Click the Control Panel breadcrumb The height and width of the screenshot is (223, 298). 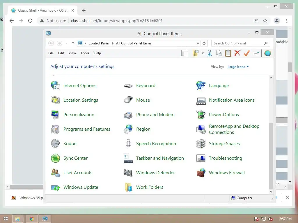coord(99,43)
